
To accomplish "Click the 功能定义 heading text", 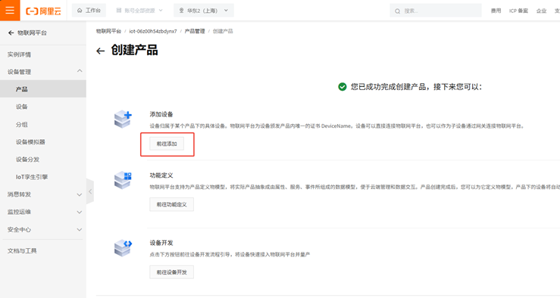I will [161, 175].
